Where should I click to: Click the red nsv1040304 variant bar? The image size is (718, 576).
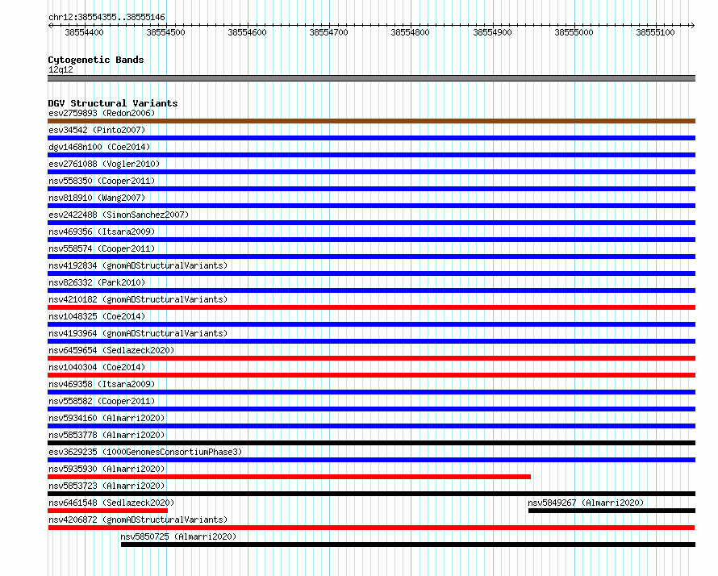coord(371,375)
